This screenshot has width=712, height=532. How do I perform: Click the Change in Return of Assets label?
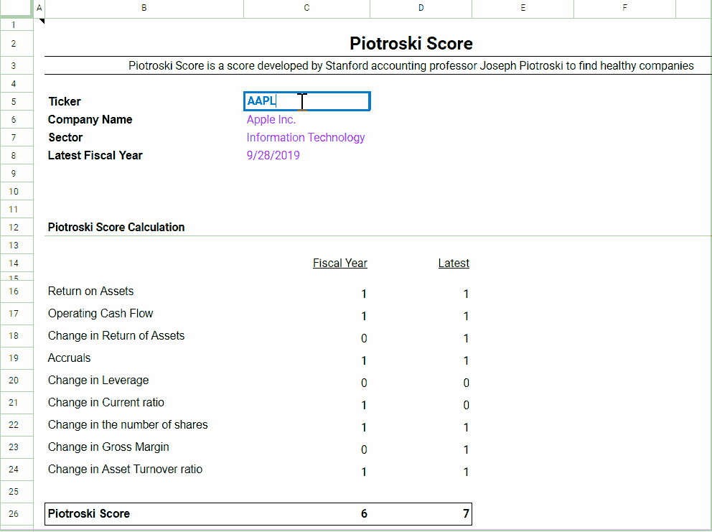(x=116, y=336)
